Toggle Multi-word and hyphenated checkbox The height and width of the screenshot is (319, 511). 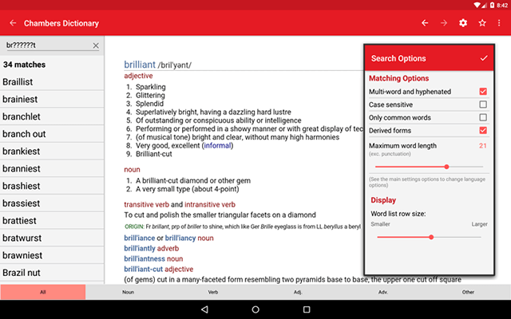[483, 92]
